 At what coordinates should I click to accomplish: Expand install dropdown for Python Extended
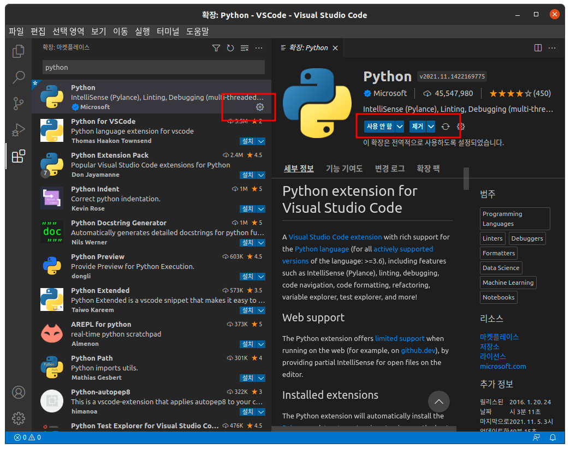coord(261,310)
